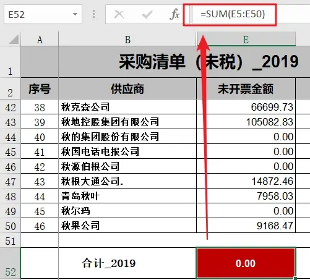
Task: Select the amount cell 9168.47
Action: tap(246, 226)
